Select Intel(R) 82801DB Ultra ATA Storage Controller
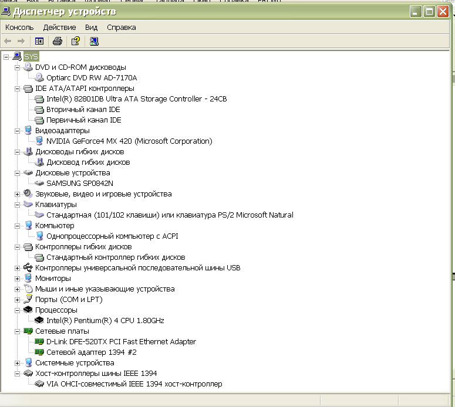The width and height of the screenshot is (455, 407). tap(136, 99)
